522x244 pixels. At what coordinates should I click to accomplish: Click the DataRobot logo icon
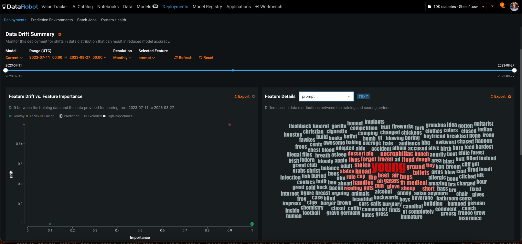point(4,7)
